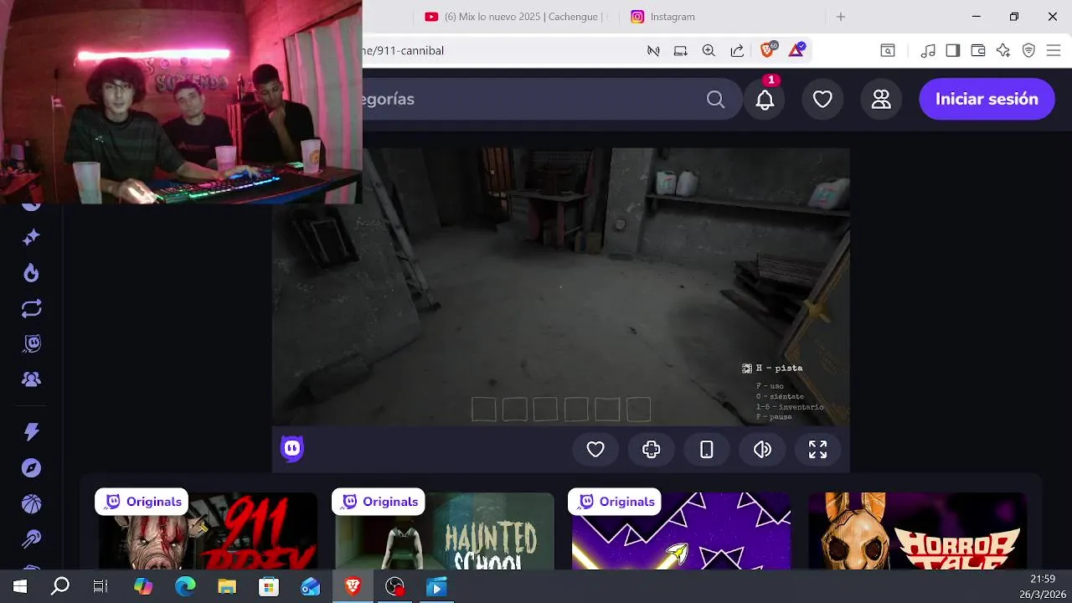
Task: Open the purple geometric arrow game thumbnail
Action: tap(681, 531)
